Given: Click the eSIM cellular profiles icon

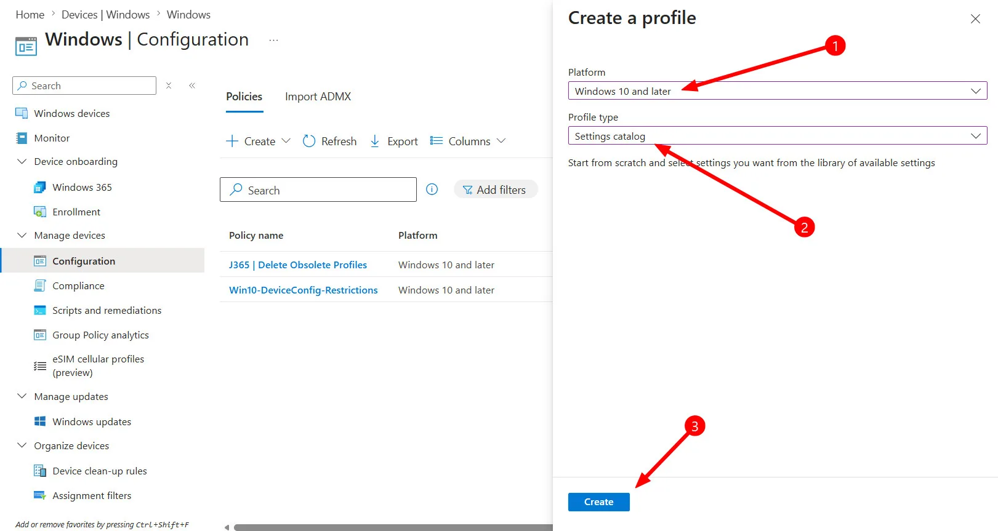Looking at the screenshot, I should click(x=40, y=366).
